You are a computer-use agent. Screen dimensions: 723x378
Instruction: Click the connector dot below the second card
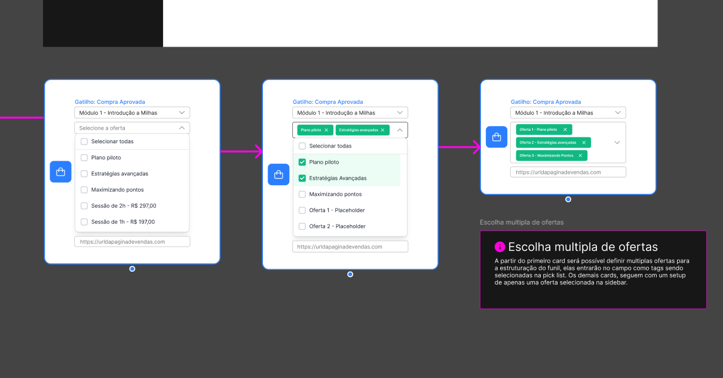tap(350, 275)
